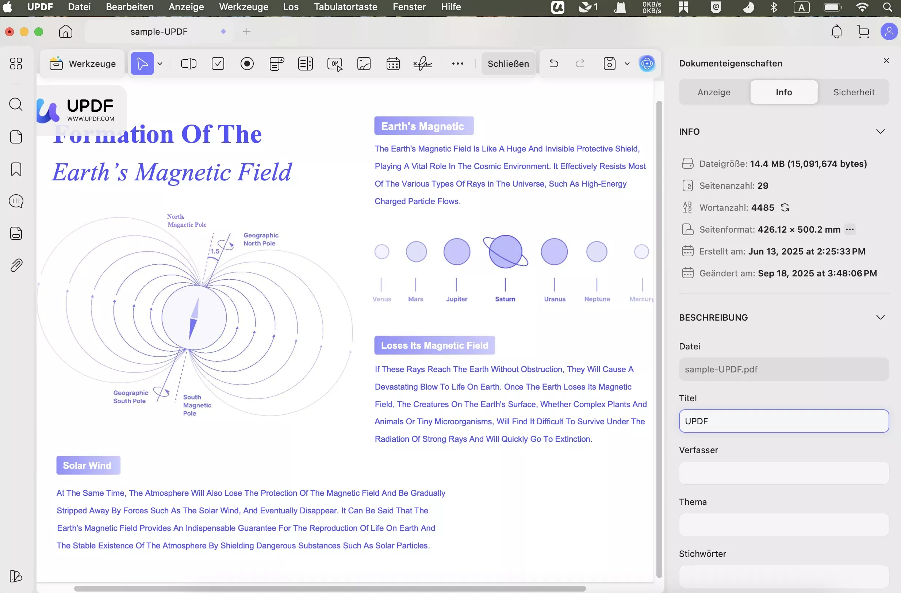The width and height of the screenshot is (901, 593).
Task: Open the save options dropdown arrow
Action: click(627, 64)
